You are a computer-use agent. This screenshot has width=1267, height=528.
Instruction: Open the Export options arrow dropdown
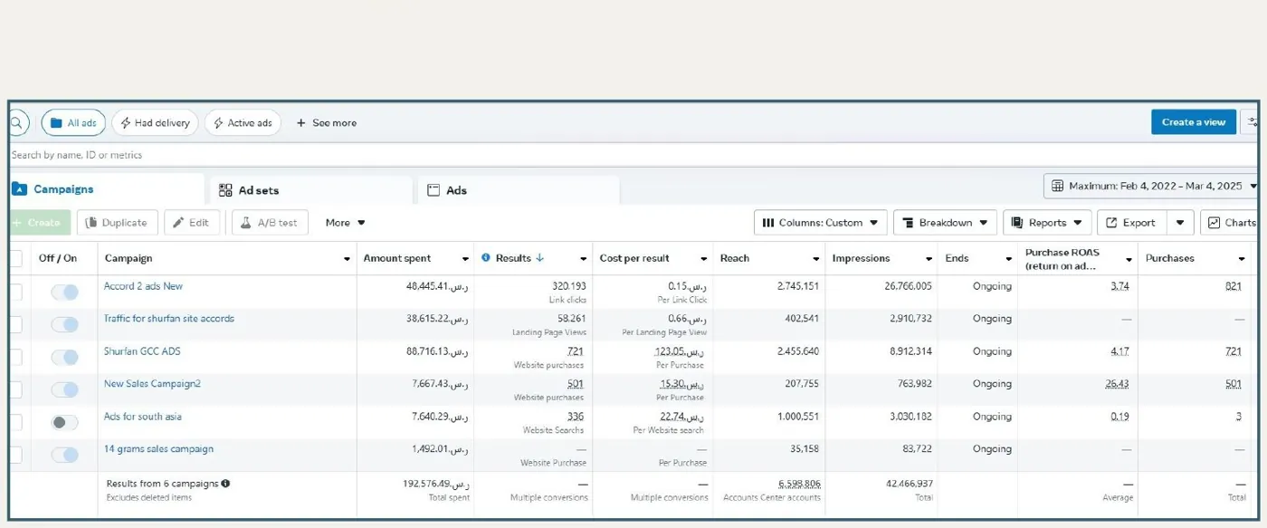pos(1180,223)
